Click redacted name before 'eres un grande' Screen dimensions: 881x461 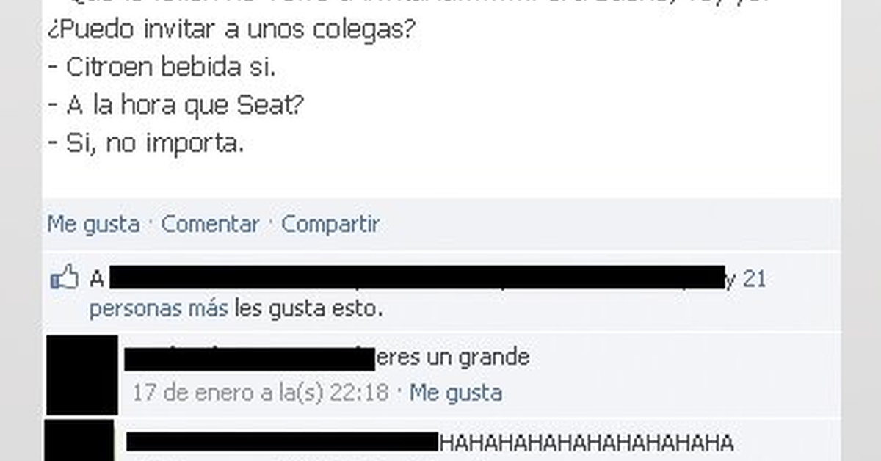click(x=250, y=359)
